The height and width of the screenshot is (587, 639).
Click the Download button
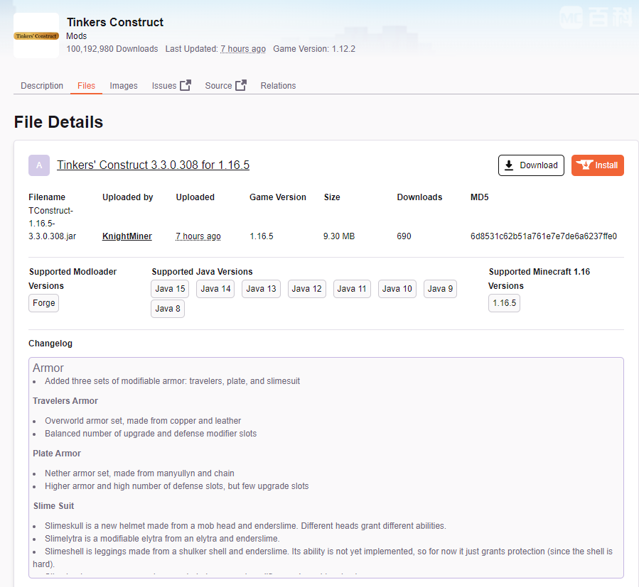tap(531, 165)
